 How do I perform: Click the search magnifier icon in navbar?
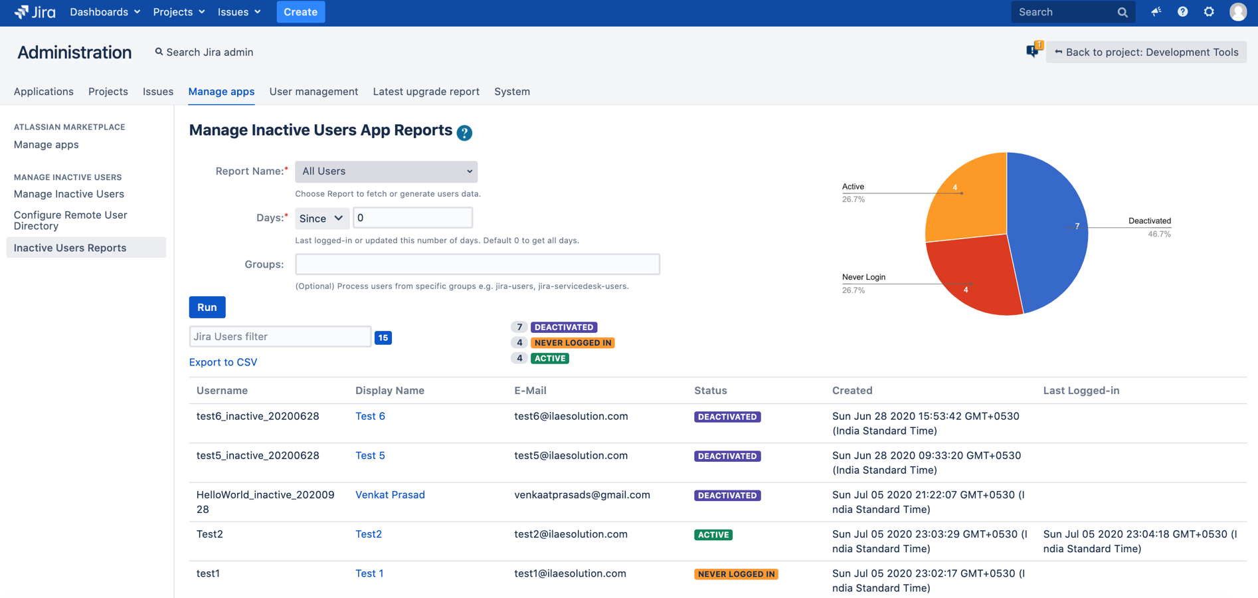point(1121,11)
